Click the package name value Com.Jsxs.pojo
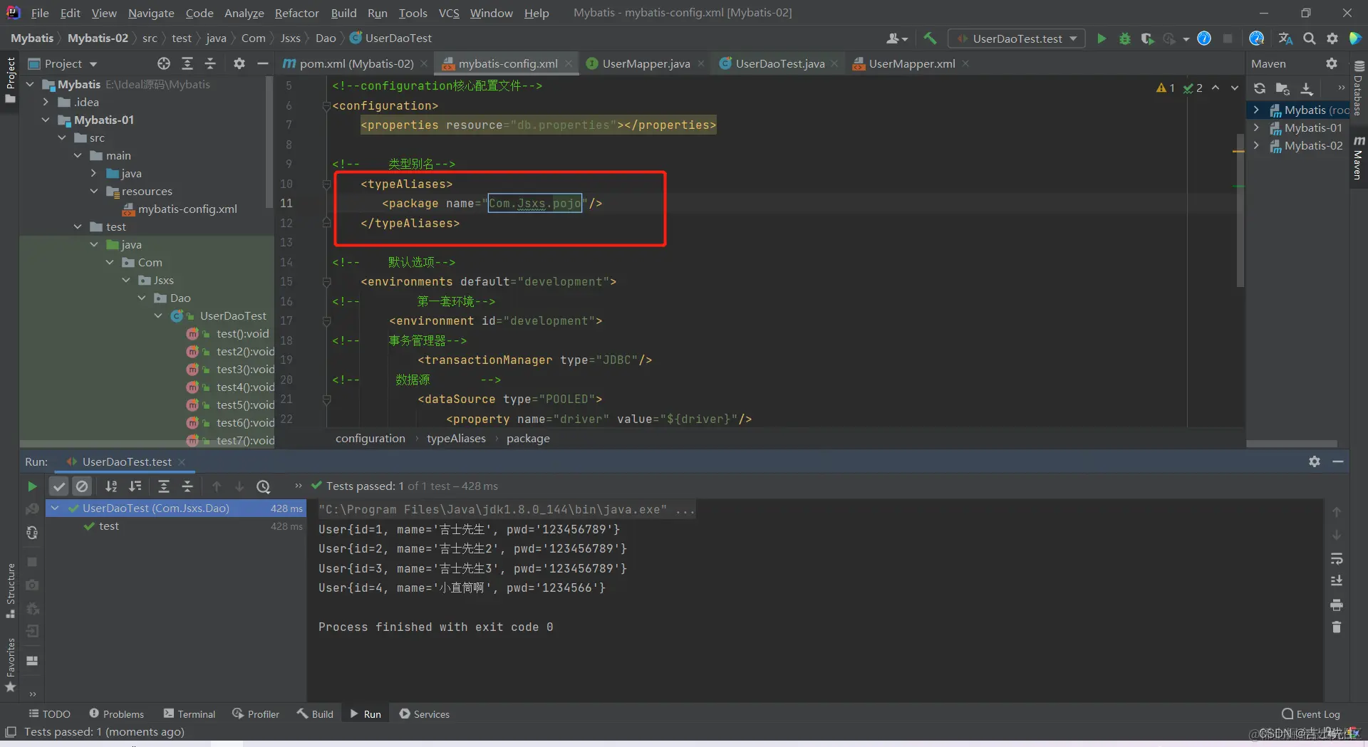This screenshot has height=747, width=1368. coord(535,204)
